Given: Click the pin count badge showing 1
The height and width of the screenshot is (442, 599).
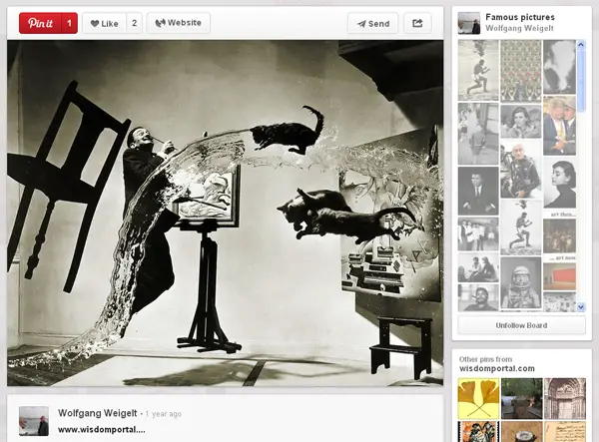Looking at the screenshot, I should [69, 23].
